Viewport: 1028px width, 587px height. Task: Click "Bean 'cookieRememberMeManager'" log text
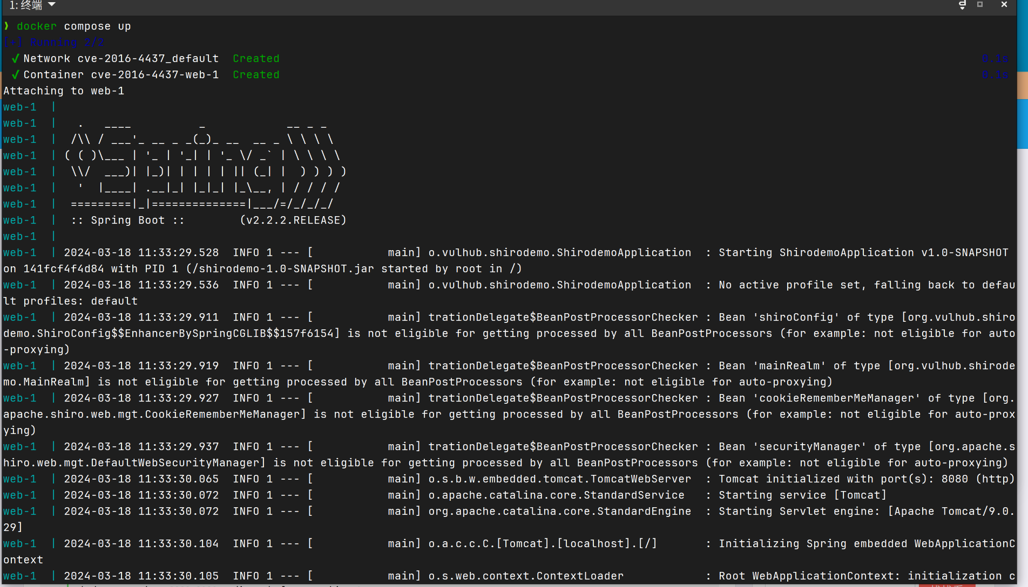pyautogui.click(x=820, y=398)
